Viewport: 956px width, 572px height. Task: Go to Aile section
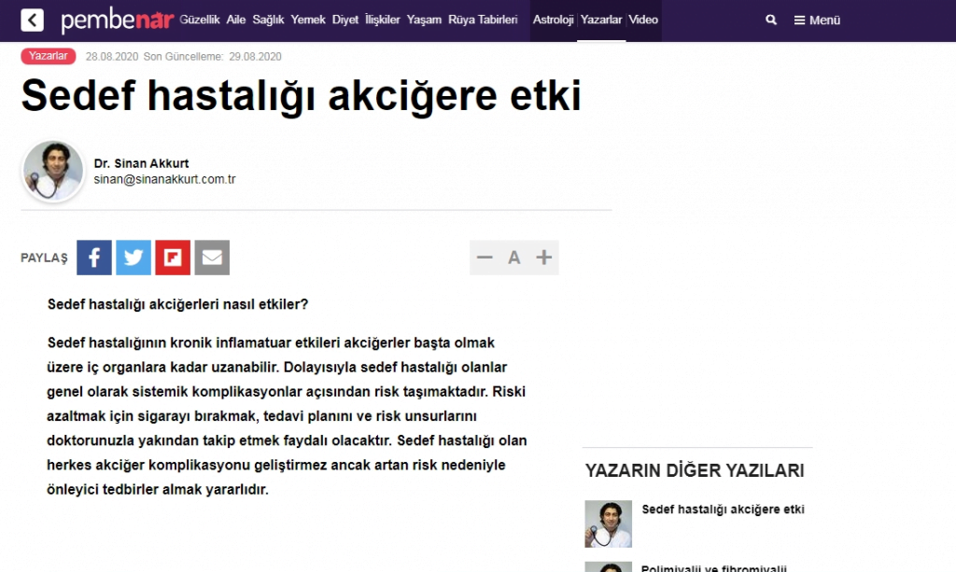pyautogui.click(x=236, y=20)
